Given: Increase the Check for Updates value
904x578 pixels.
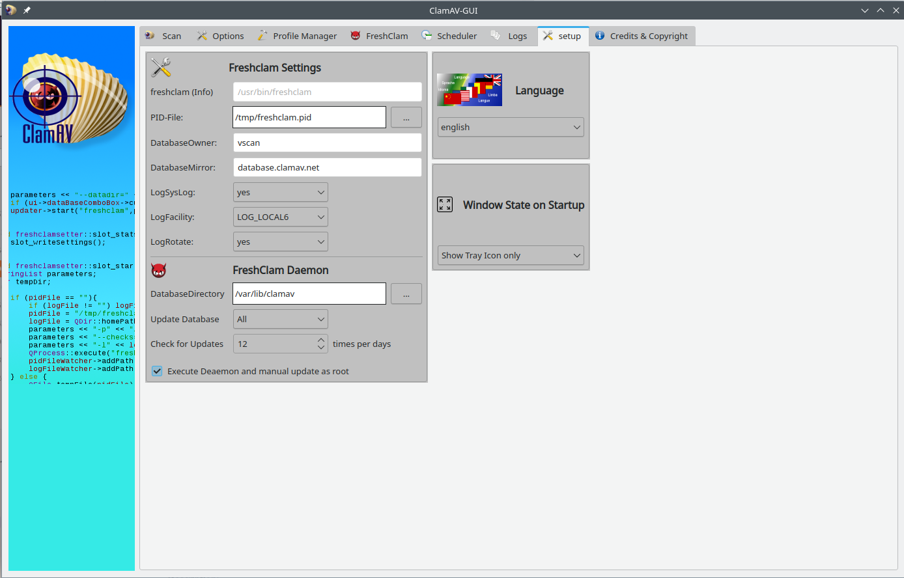Looking at the screenshot, I should pos(319,340).
